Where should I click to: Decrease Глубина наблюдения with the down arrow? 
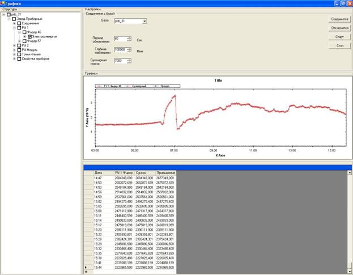(x=129, y=51)
